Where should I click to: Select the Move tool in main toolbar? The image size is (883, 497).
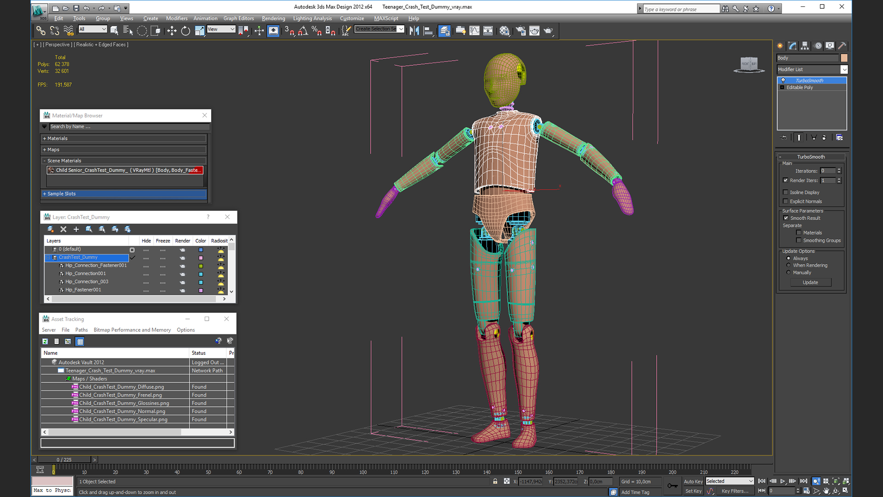tap(172, 31)
